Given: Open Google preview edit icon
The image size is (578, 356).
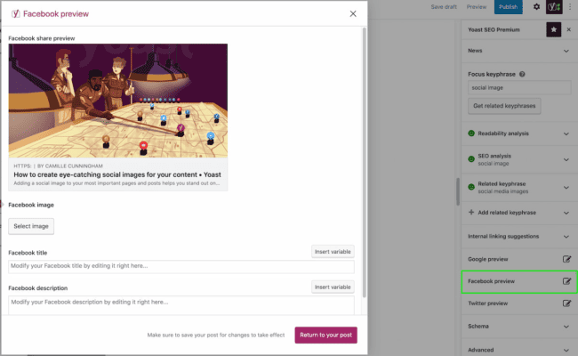Looking at the screenshot, I should click(566, 259).
